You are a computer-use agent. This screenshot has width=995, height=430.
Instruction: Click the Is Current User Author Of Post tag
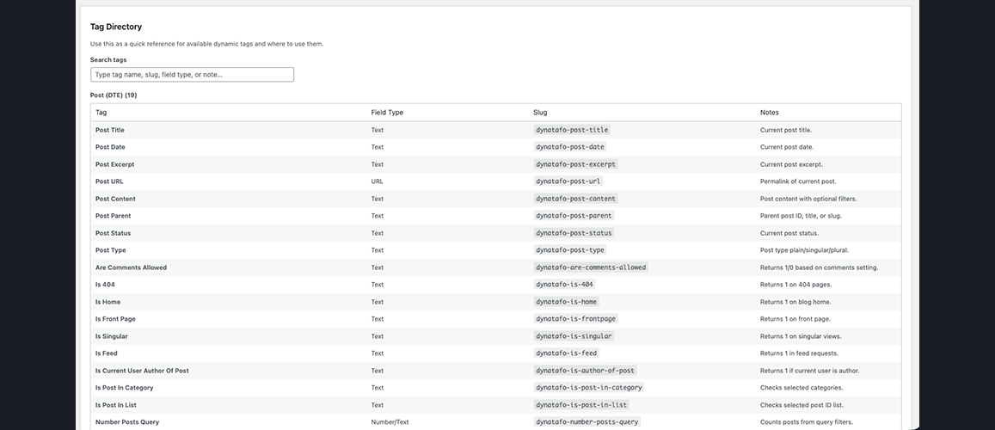(142, 371)
